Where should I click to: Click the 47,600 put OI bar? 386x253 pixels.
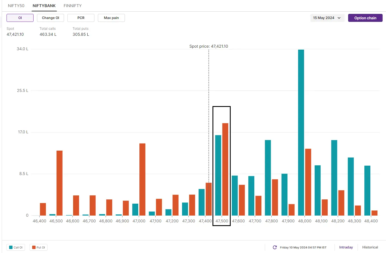point(242,200)
